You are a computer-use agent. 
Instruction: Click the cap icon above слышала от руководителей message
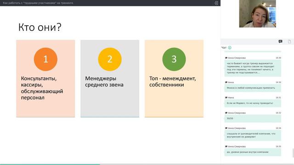[226, 128]
